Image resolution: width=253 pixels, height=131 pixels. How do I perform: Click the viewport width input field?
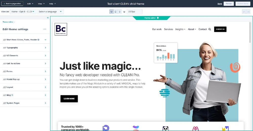134,12
